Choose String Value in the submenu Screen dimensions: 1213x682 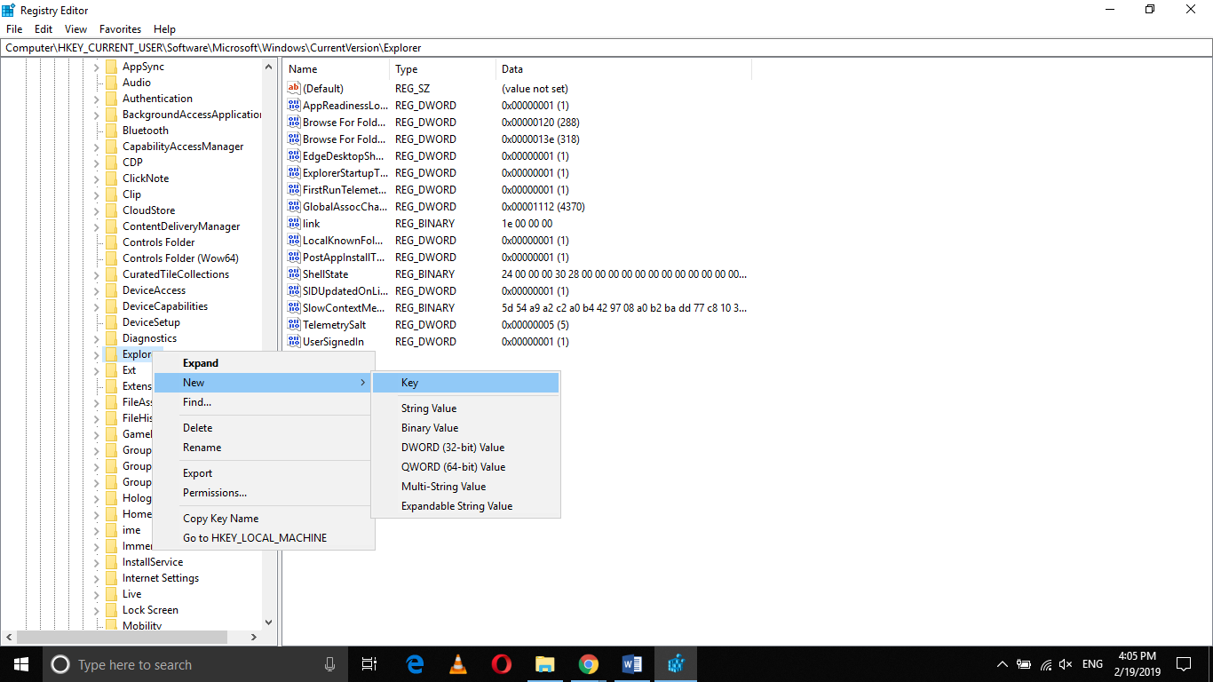coord(466,408)
